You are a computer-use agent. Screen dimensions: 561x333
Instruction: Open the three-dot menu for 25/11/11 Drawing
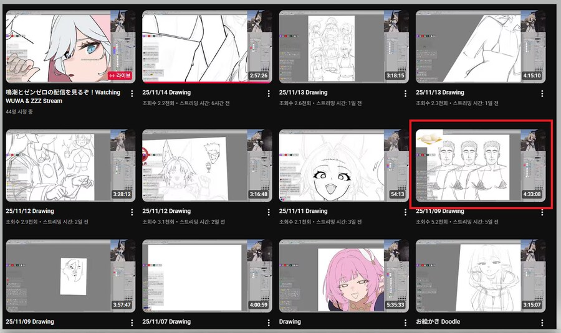click(405, 212)
